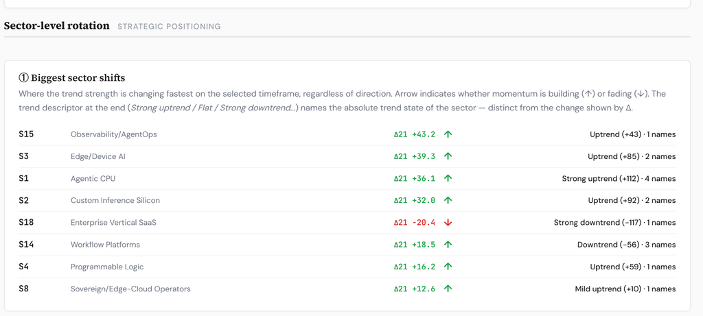Click the up arrow for Custom Inference Silicon
The image size is (703, 316).
(448, 201)
